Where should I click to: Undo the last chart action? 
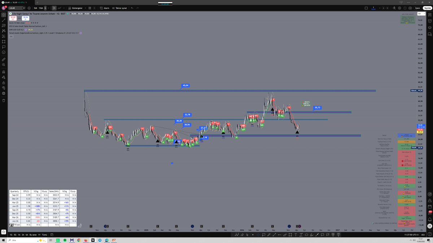pos(132,8)
